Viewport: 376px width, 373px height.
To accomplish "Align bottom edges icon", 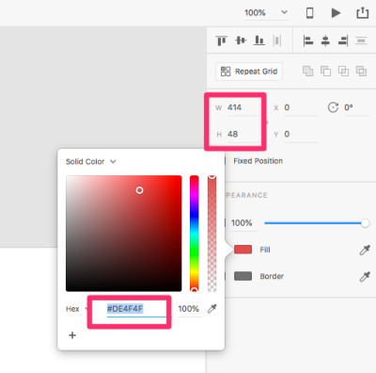I will (x=259, y=41).
